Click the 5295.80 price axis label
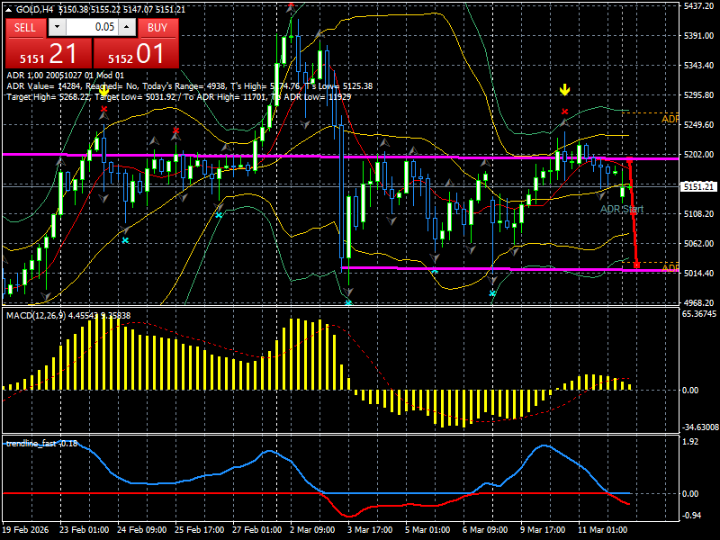Viewport: 720px width, 540px height. [x=698, y=95]
